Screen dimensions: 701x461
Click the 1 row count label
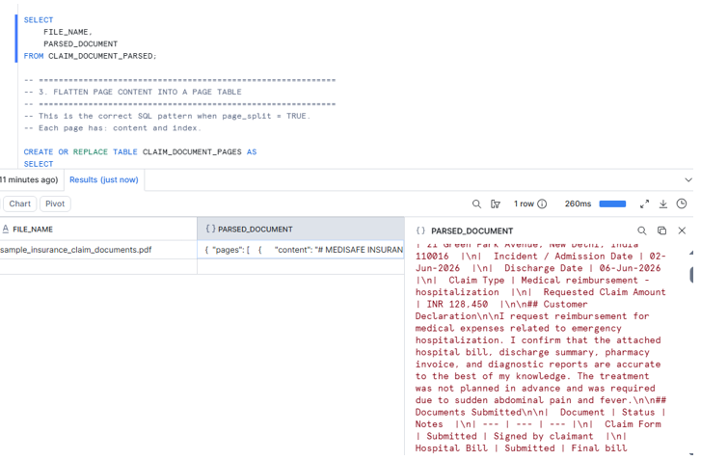coord(524,203)
